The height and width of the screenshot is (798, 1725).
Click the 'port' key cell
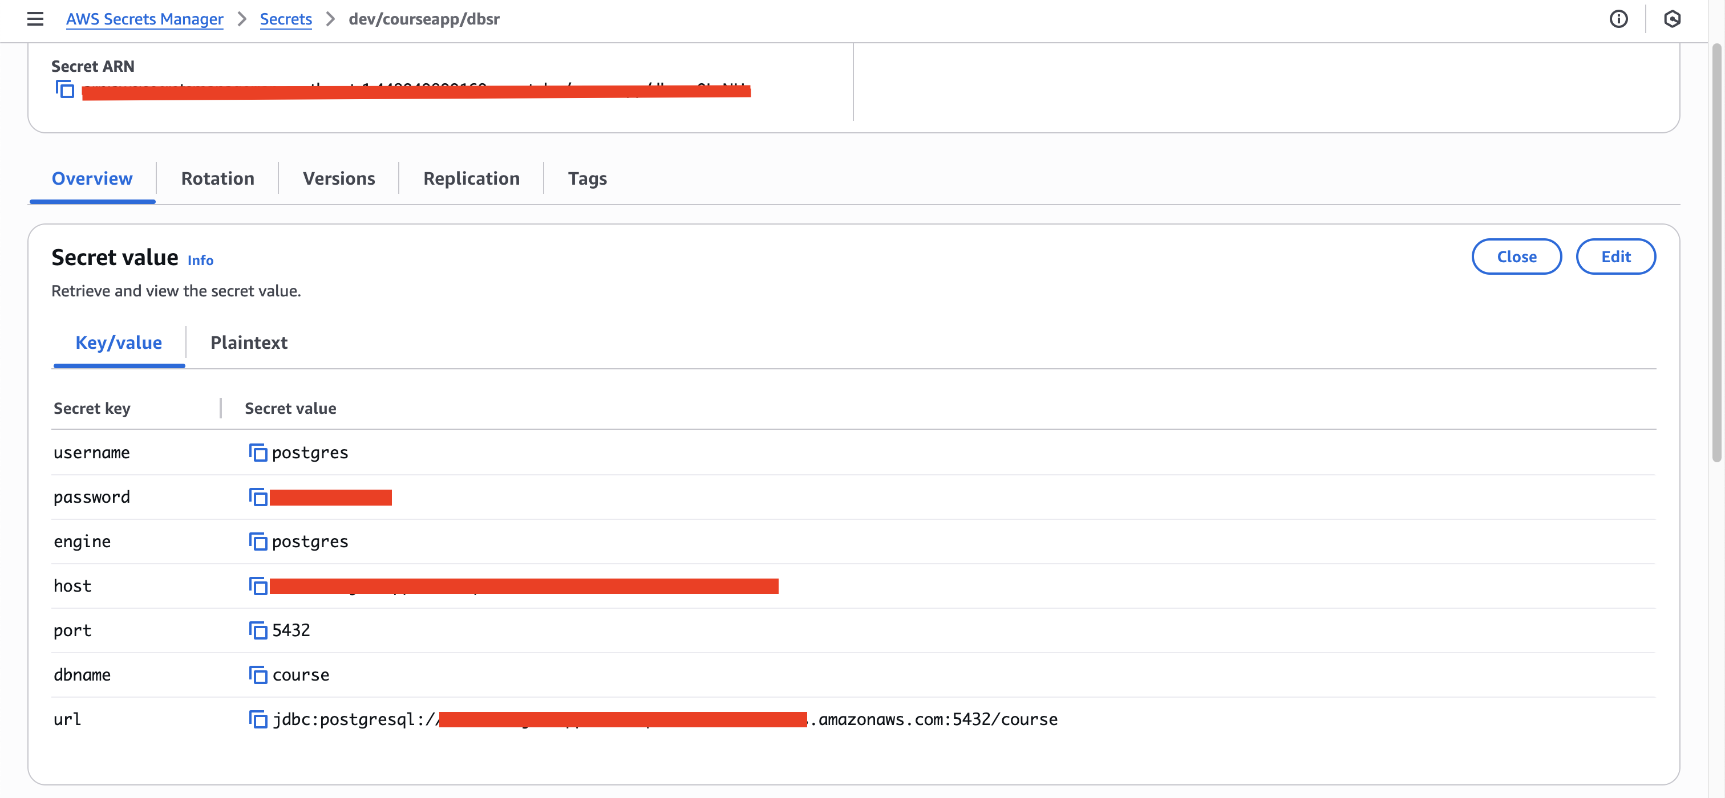pos(72,630)
